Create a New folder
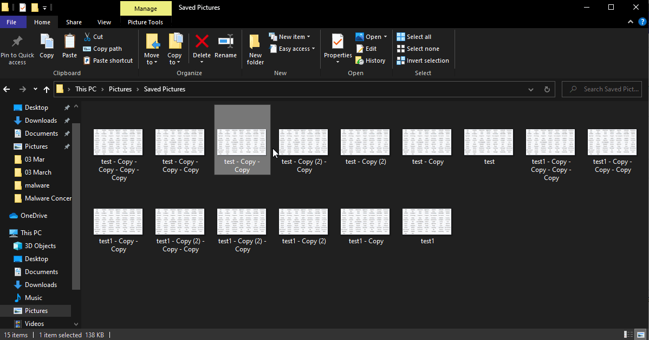 tap(255, 49)
